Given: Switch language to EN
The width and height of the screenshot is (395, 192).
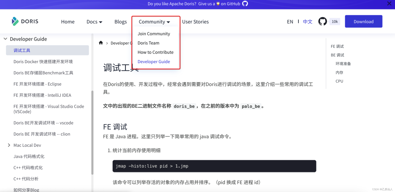Looking at the screenshot, I should click(290, 22).
